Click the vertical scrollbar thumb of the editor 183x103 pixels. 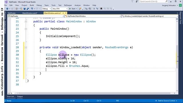177,57
